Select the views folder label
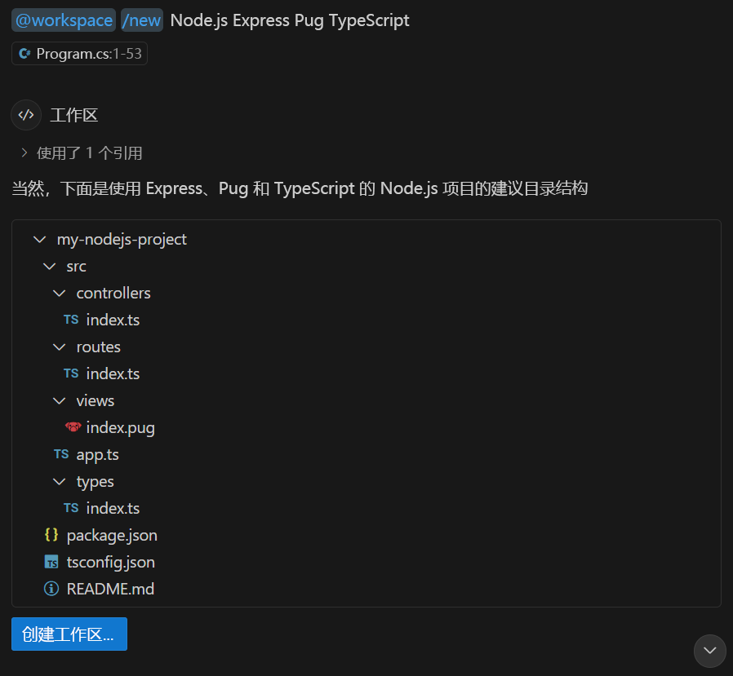Screen dimensions: 733x676 coord(95,400)
